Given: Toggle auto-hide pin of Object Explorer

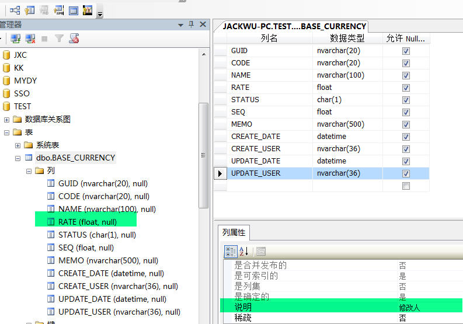Looking at the screenshot, I should click(x=192, y=25).
